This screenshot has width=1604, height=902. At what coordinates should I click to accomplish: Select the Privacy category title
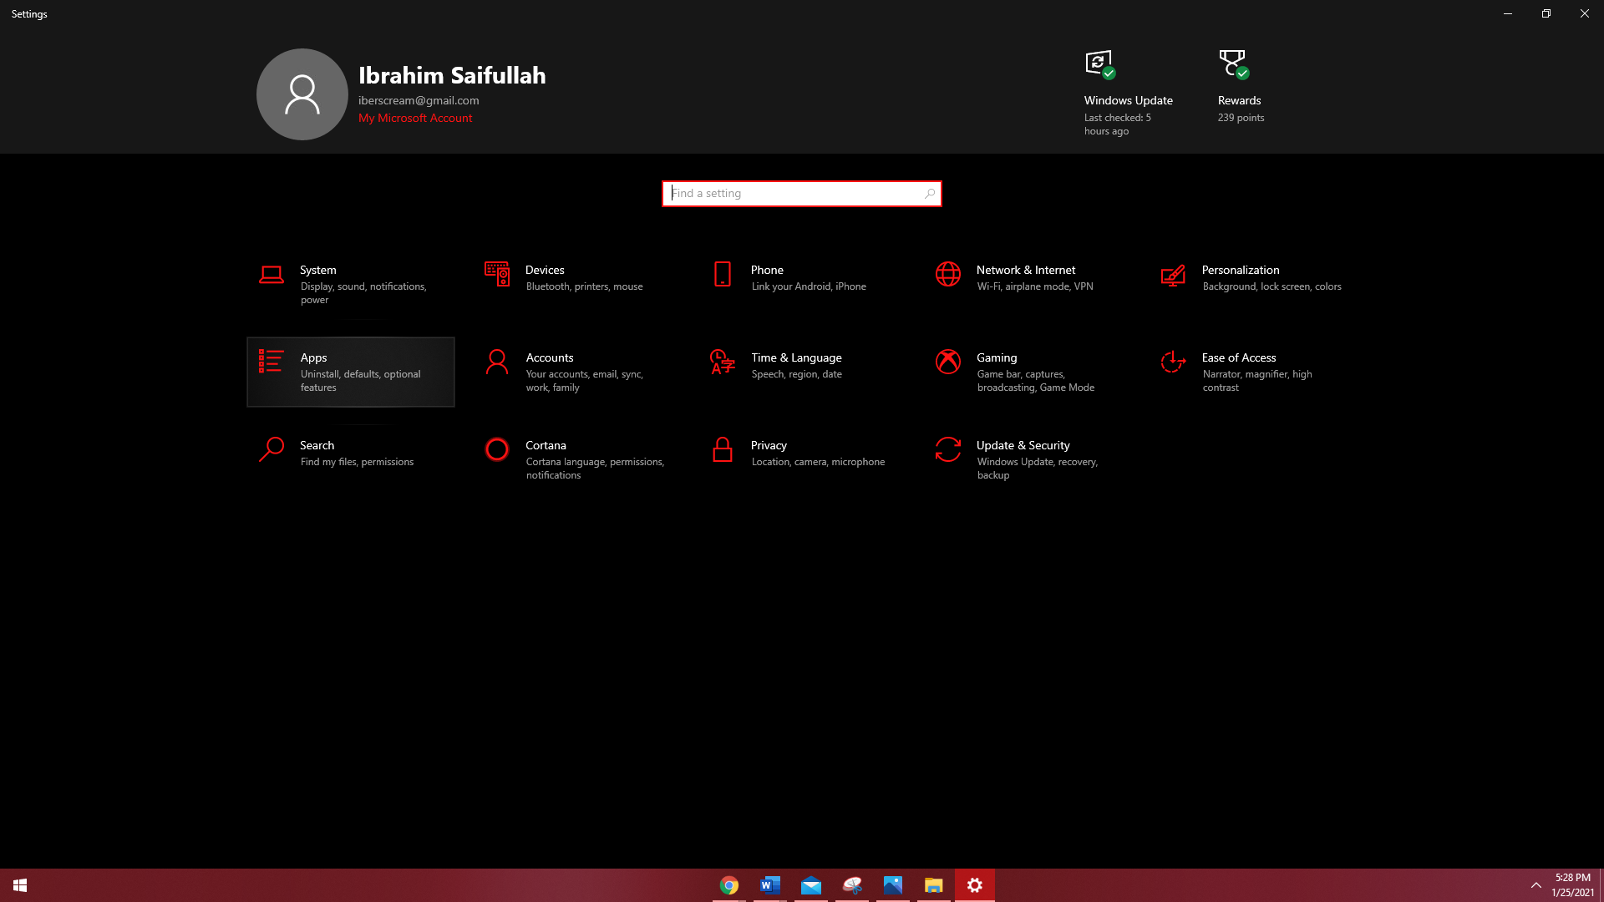click(769, 445)
